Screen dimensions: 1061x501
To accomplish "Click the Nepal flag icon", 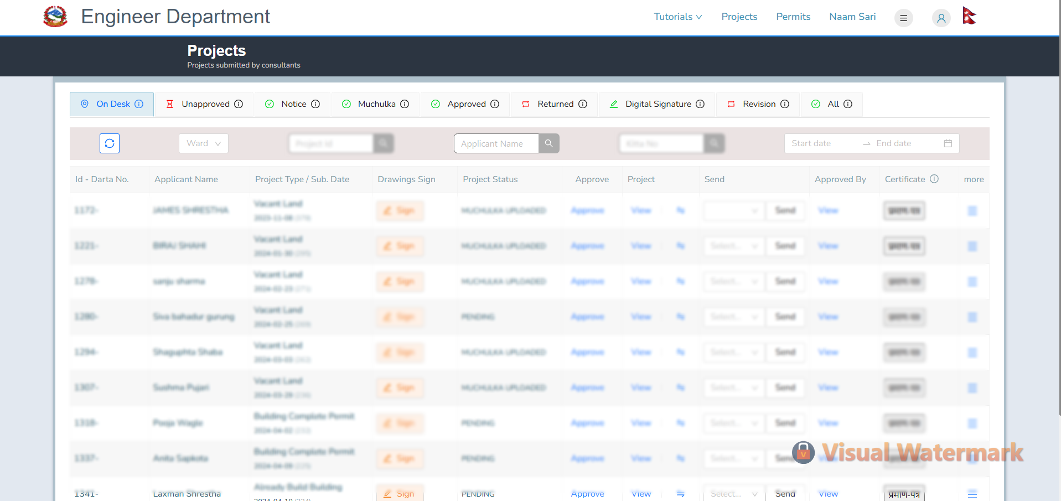I will [x=969, y=16].
